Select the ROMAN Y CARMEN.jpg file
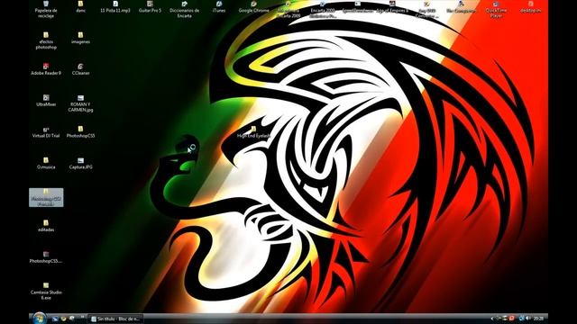Image resolution: width=577 pixels, height=324 pixels. coord(80,103)
